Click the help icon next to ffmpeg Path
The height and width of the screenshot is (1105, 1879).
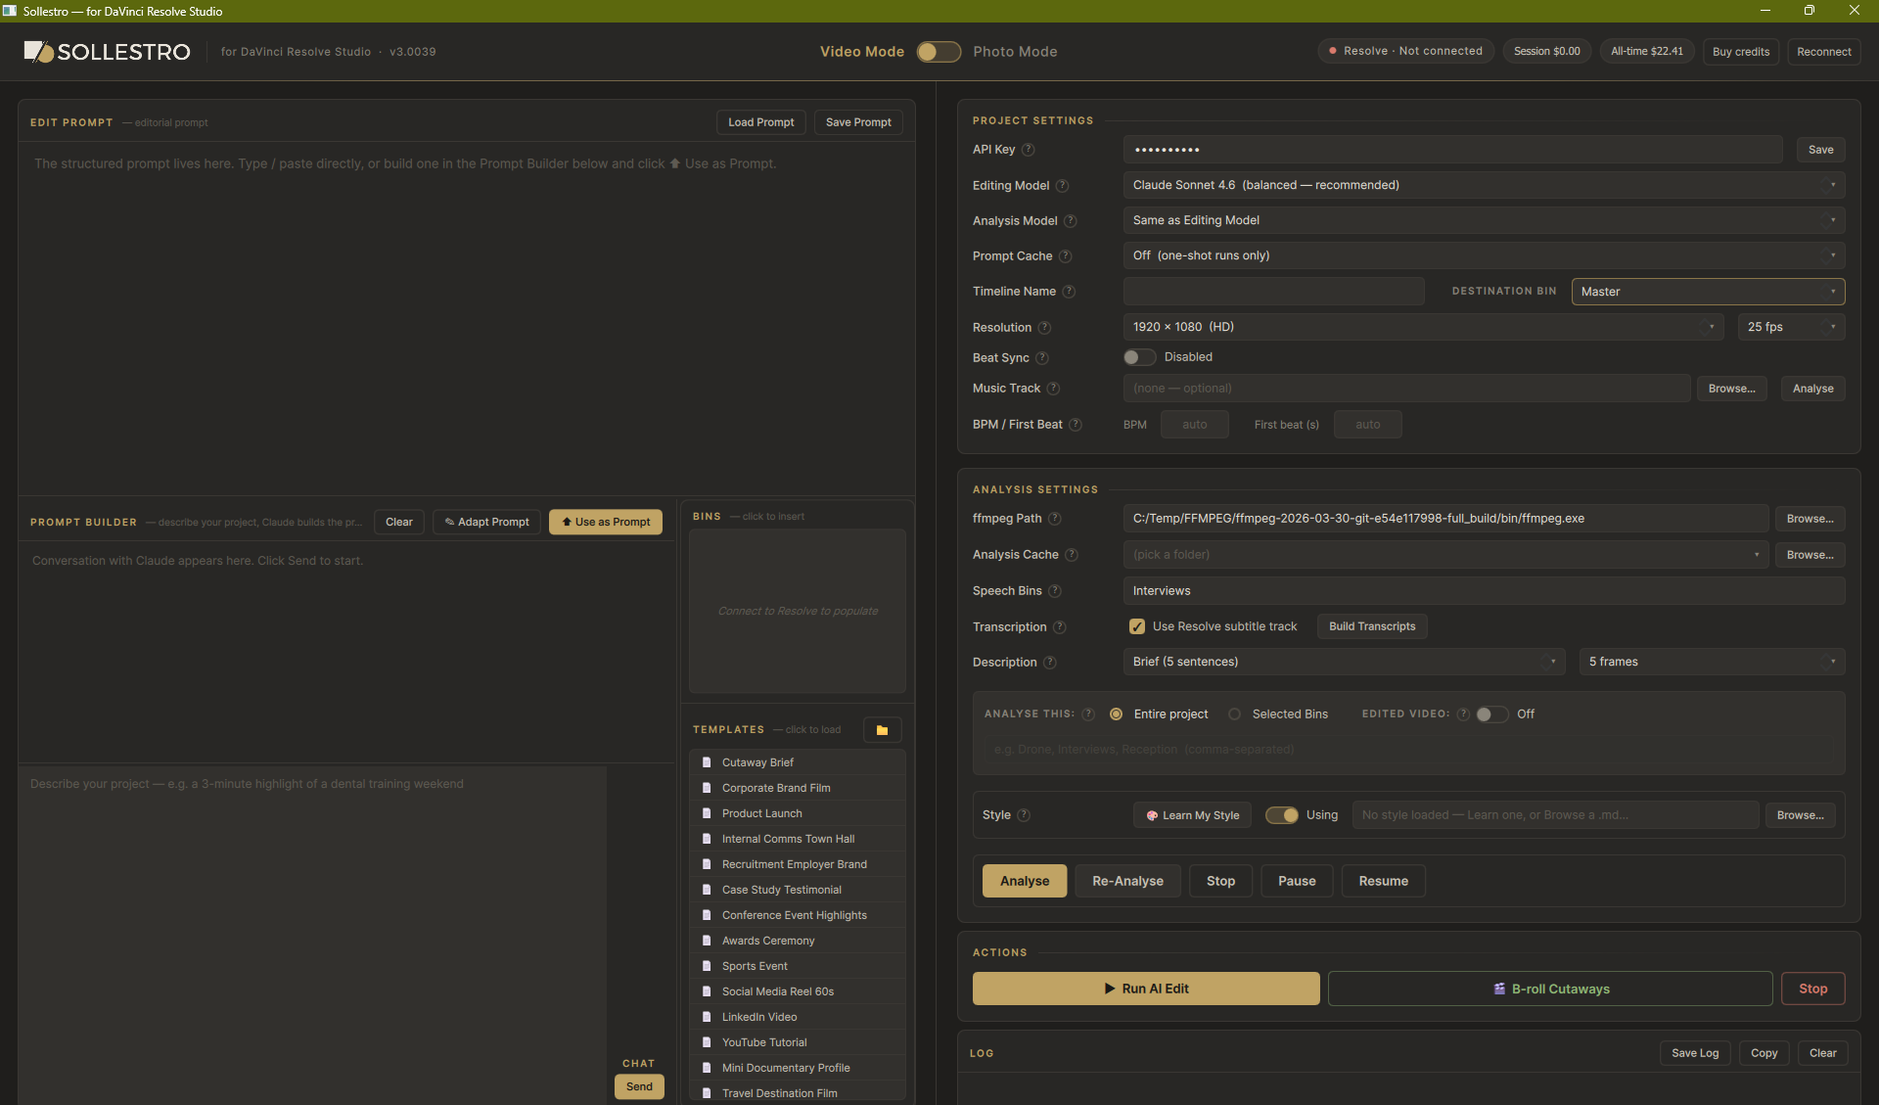point(1055,519)
